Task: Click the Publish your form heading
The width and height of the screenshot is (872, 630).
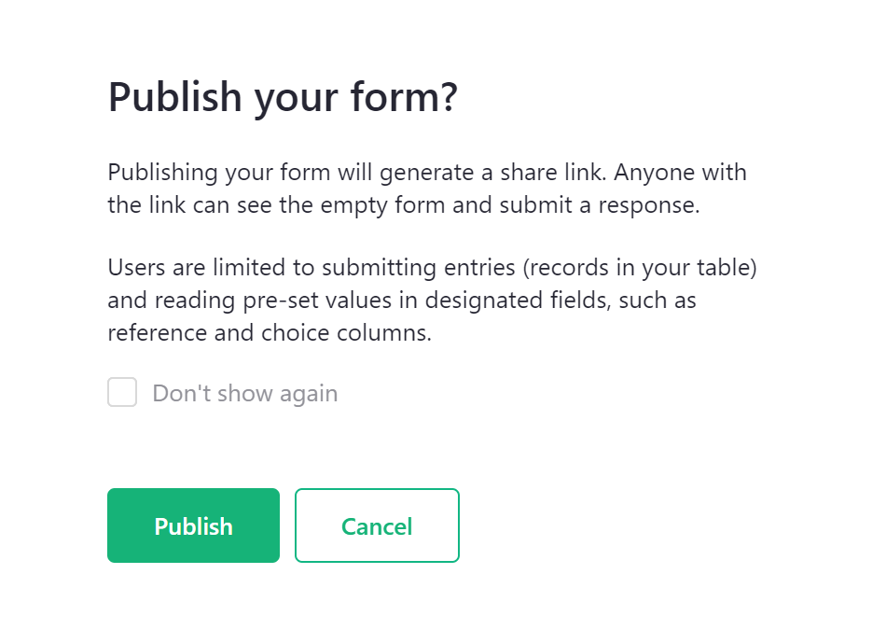Action: tap(284, 96)
